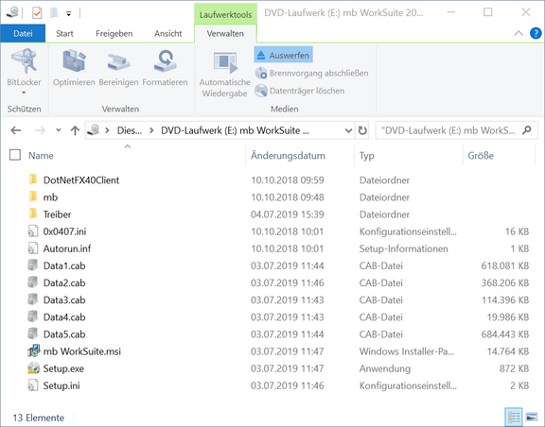The height and width of the screenshot is (427, 545).
Task: Select the mb WorkSuite.msi installer icon
Action: point(33,351)
